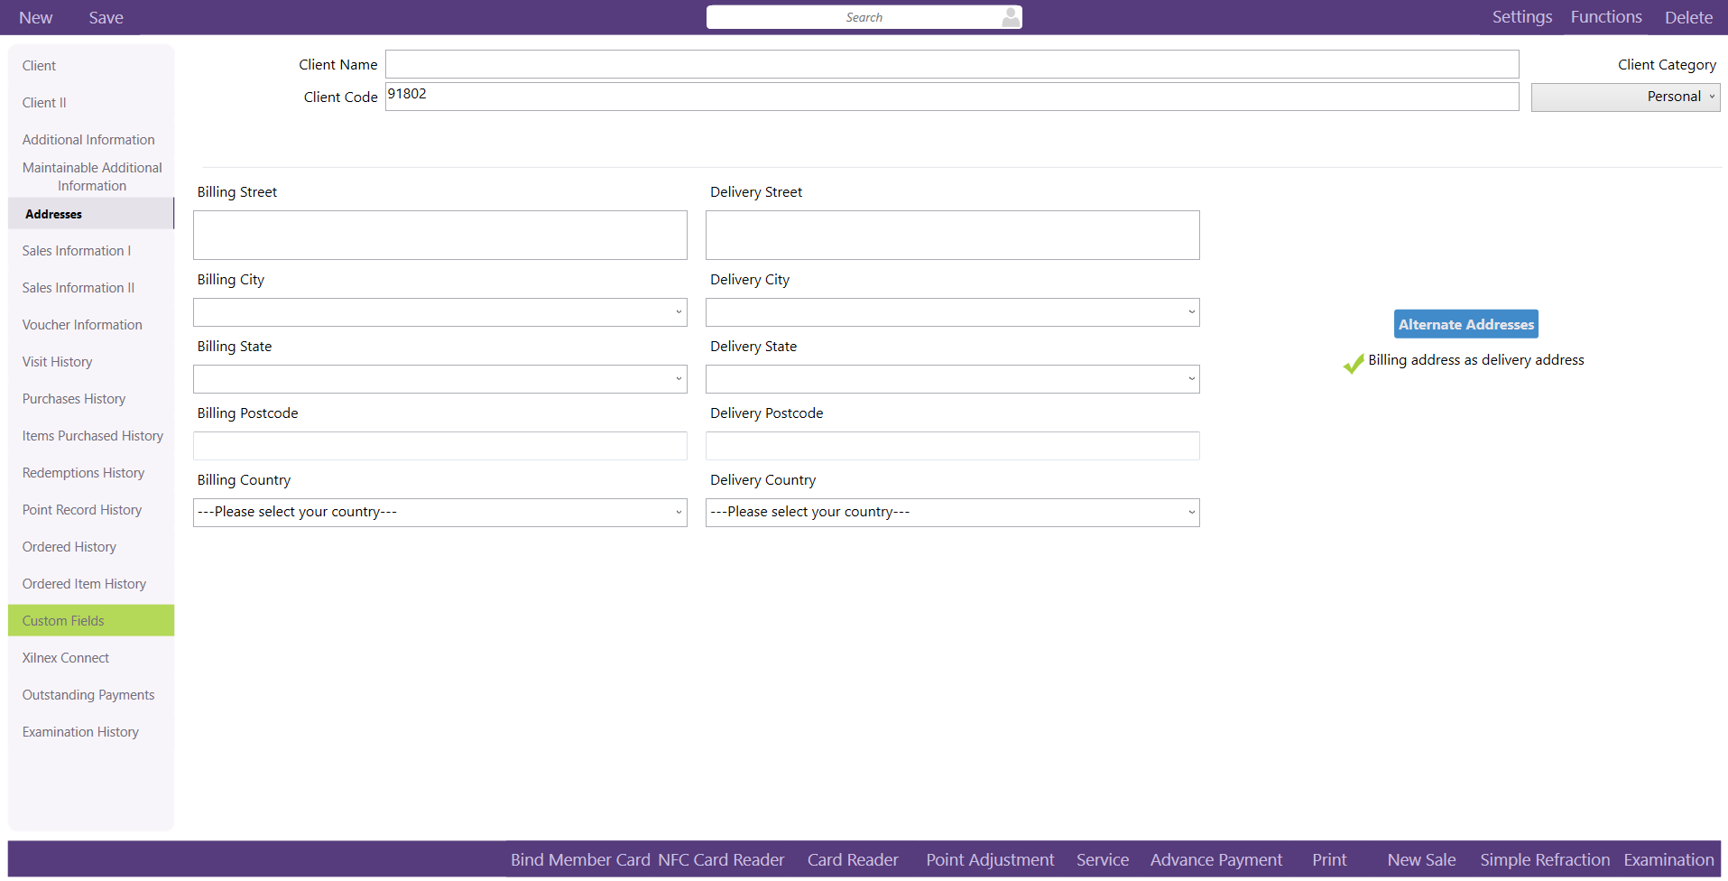Viewport: 1728px width, 881px height.
Task: Open the Client Category Personal dropdown
Action: coord(1625,97)
